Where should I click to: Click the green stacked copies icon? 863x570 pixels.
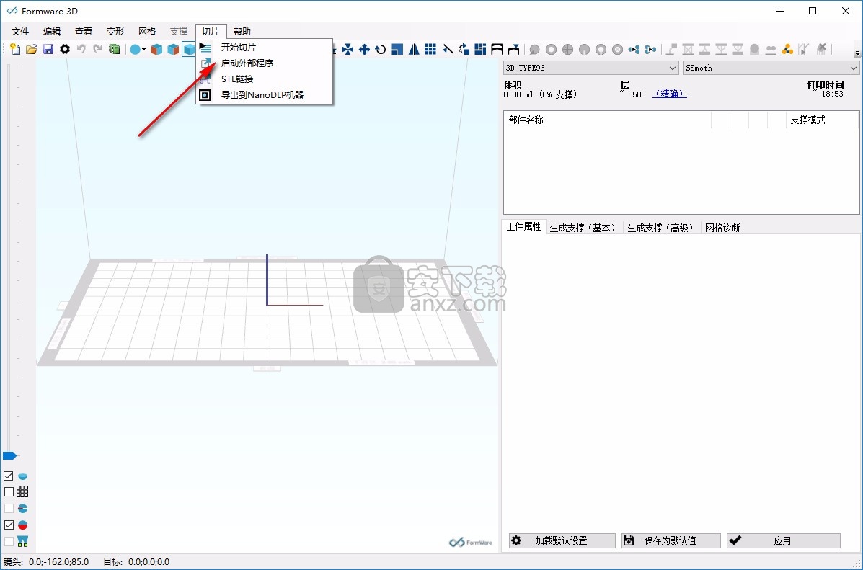pyautogui.click(x=115, y=50)
